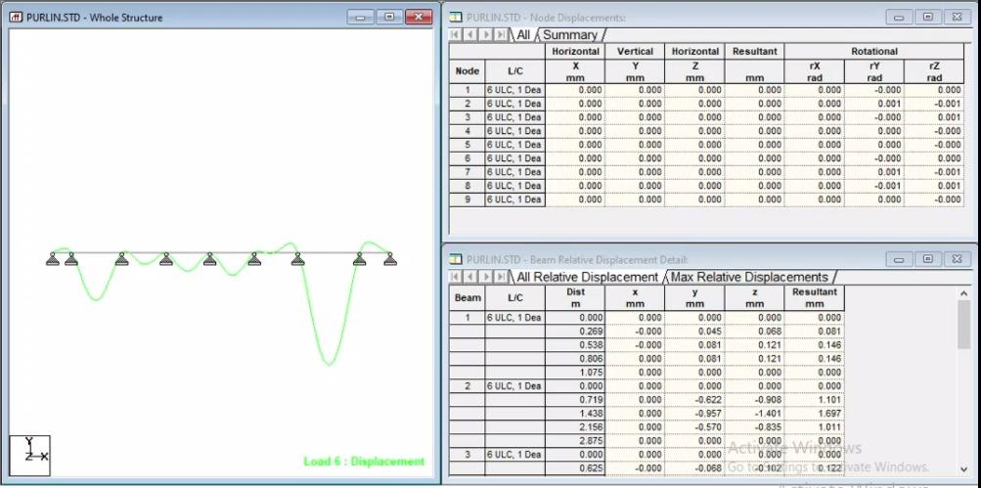Maximize the Node Displacements window

928,17
